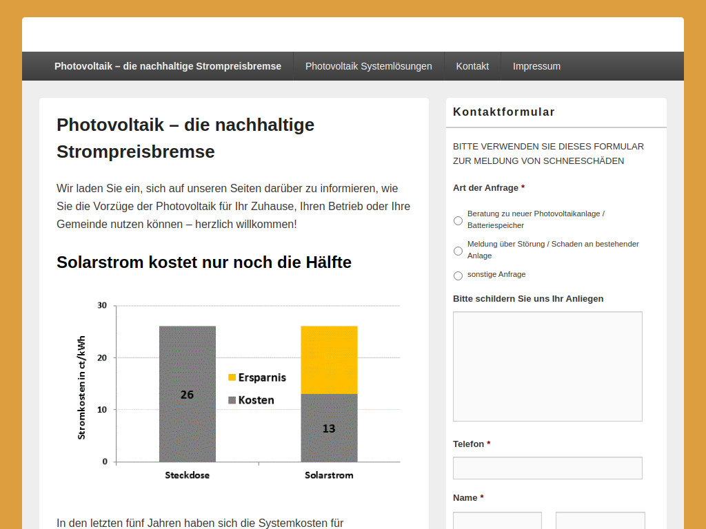Image resolution: width=706 pixels, height=529 pixels.
Task: Open the "Photovoltaik Systemlösungen" menu item
Action: point(369,66)
